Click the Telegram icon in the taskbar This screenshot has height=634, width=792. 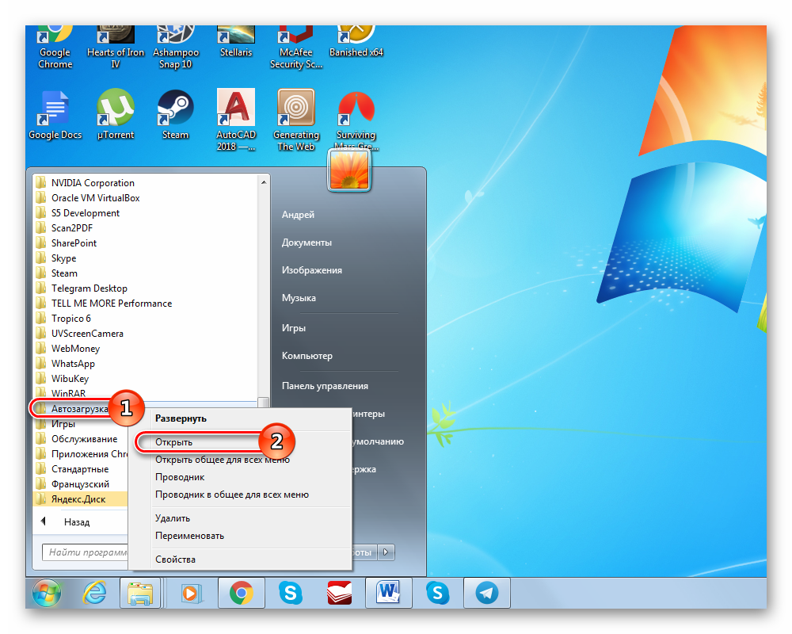pyautogui.click(x=486, y=593)
